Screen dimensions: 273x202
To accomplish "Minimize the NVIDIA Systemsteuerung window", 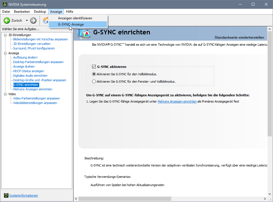I will click(240, 4).
